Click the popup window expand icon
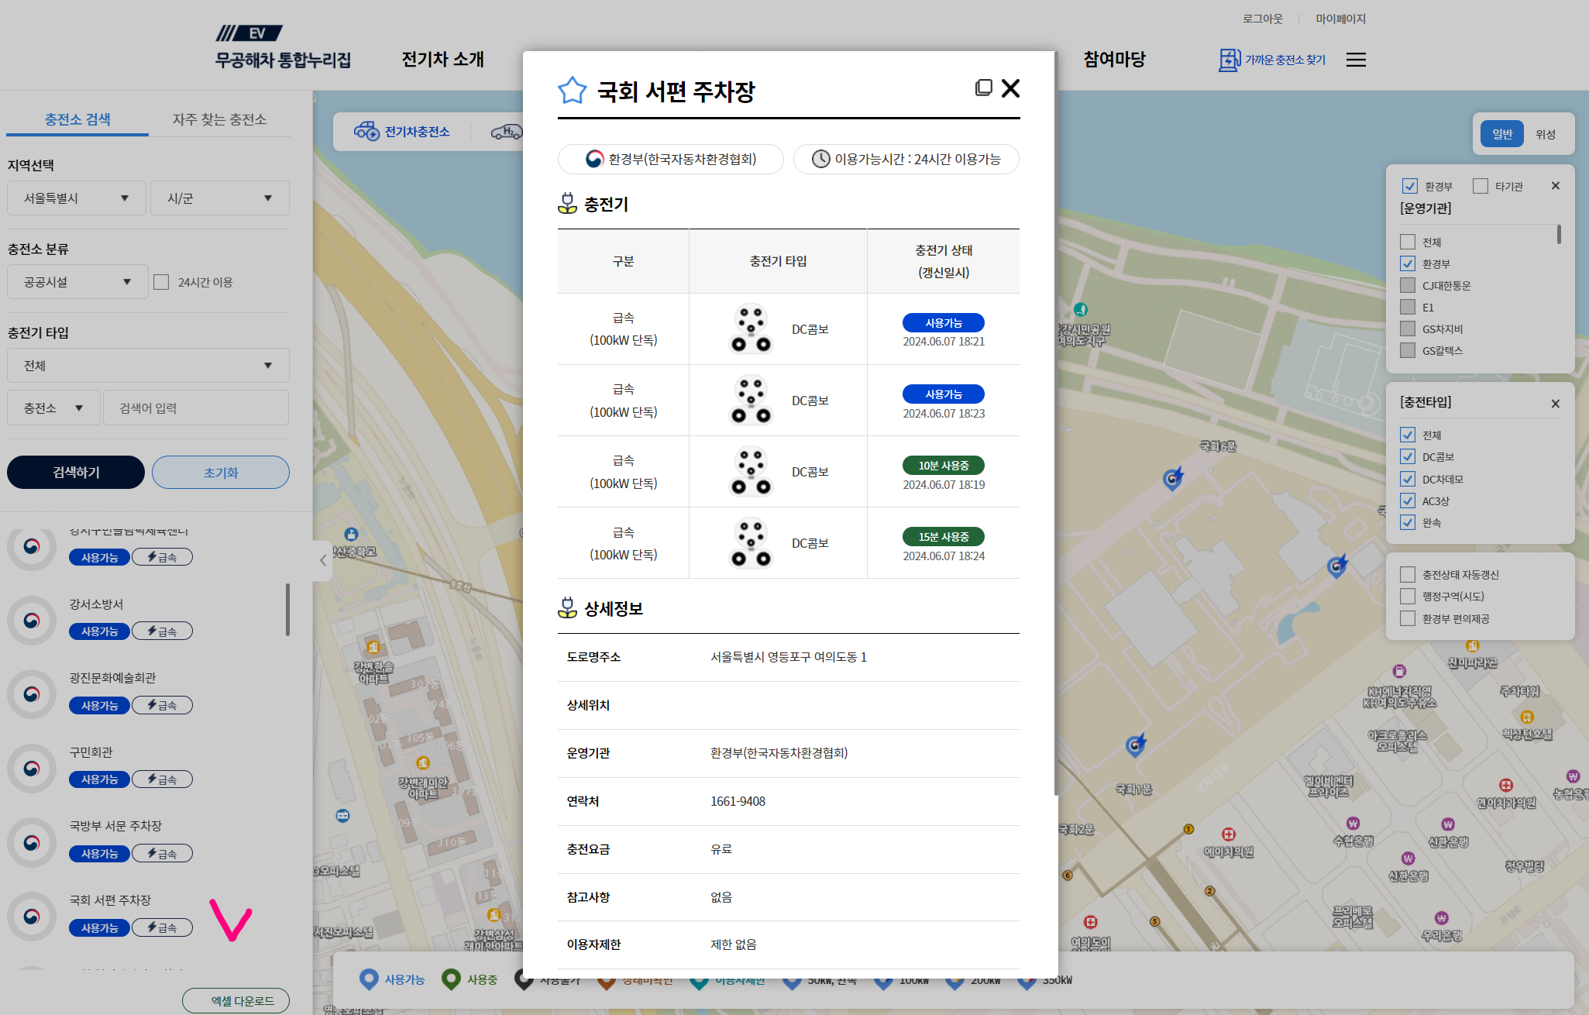The image size is (1589, 1015). tap(983, 88)
